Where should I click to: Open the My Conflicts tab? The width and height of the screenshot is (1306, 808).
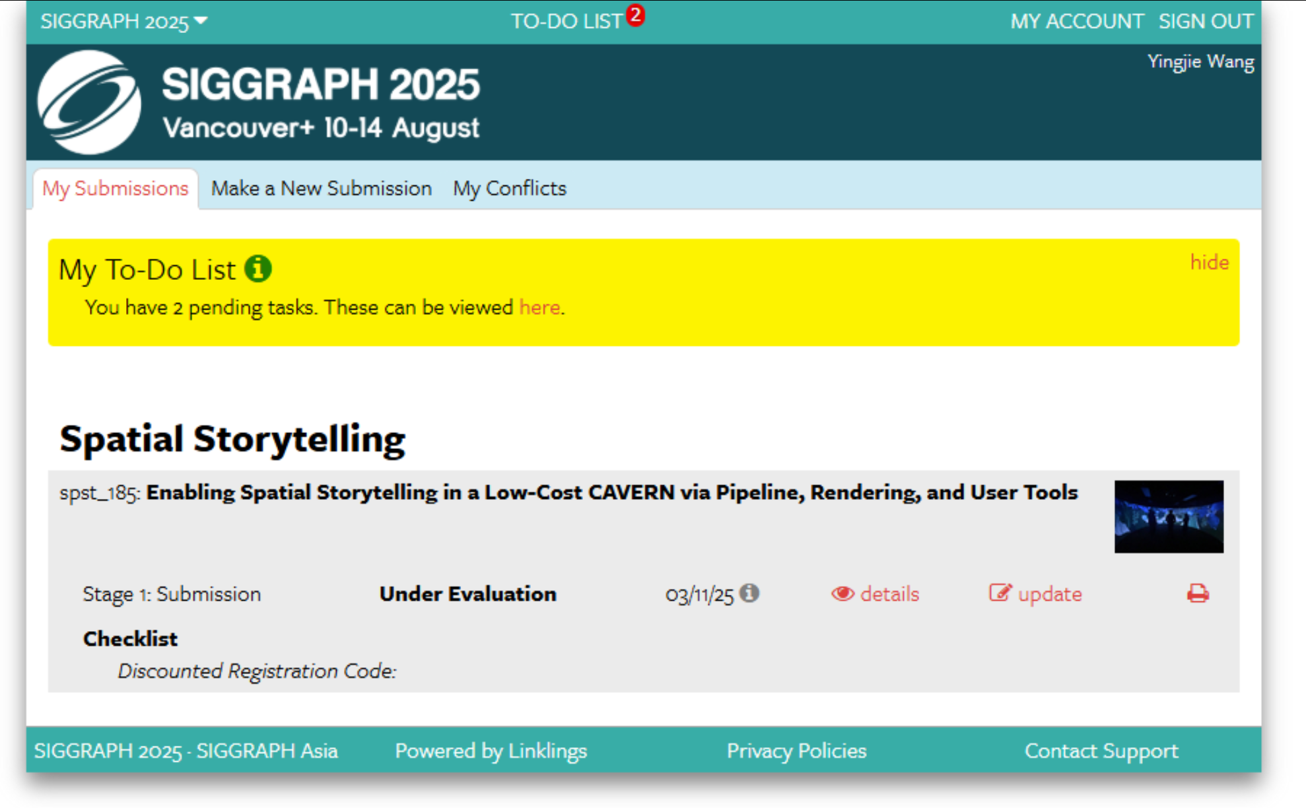point(510,189)
